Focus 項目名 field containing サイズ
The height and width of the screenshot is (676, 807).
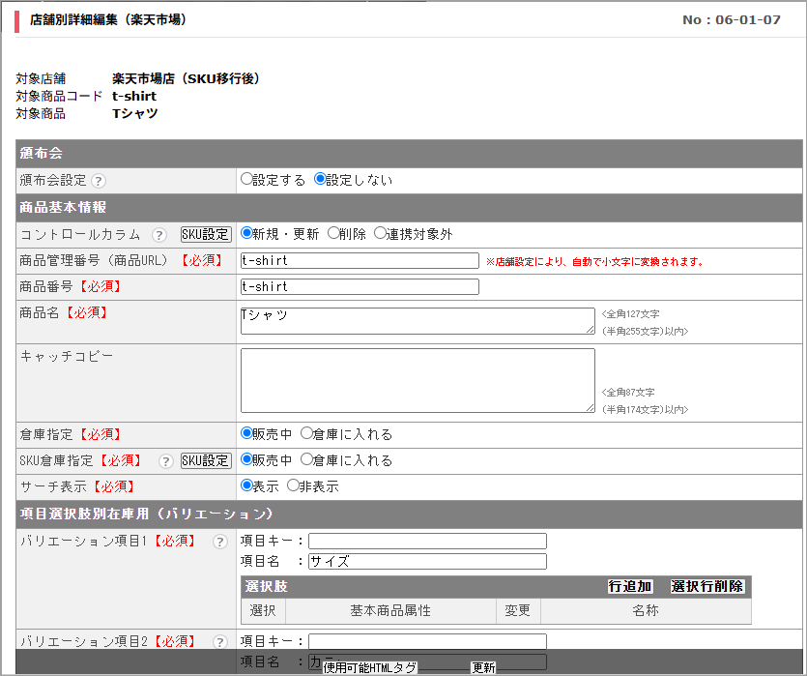(x=428, y=561)
